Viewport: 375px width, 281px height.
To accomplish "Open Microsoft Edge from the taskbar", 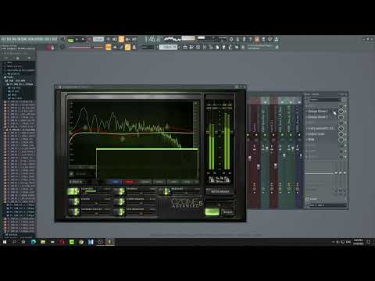I will coord(34,242).
